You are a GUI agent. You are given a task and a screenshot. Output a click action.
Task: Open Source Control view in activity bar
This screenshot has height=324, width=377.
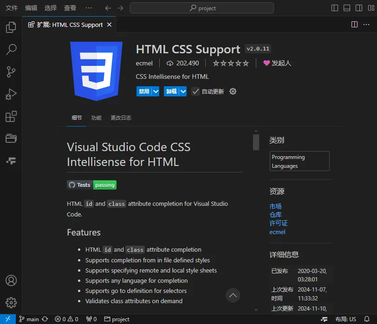[x=11, y=72]
